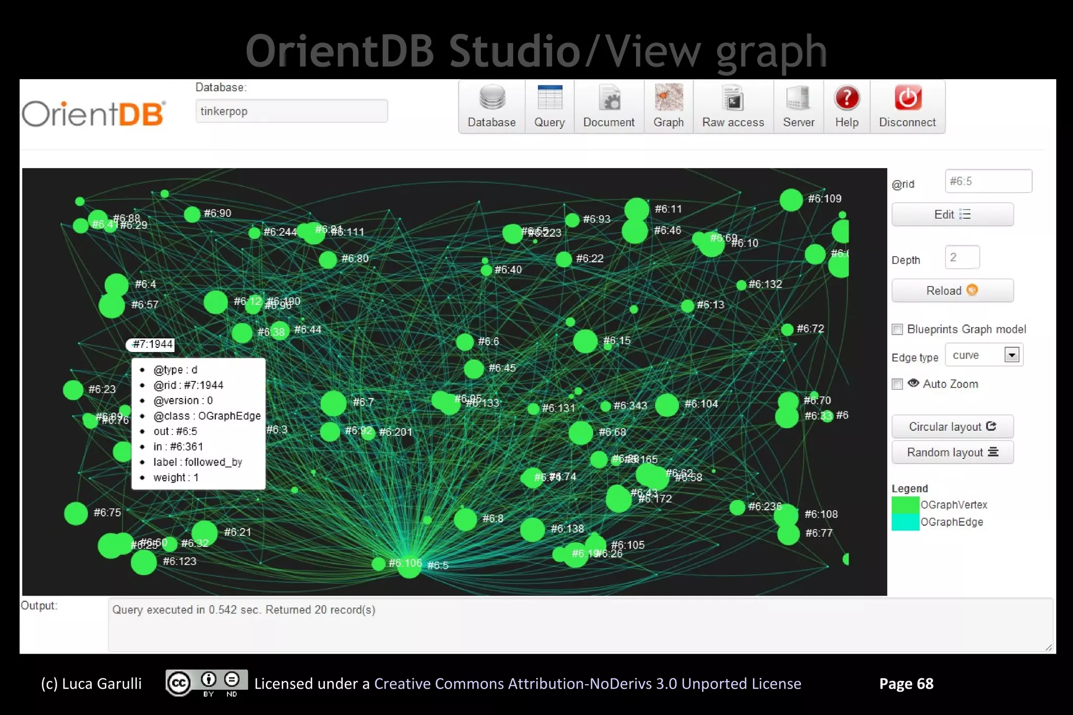Select graph vertex #6:6

(465, 342)
